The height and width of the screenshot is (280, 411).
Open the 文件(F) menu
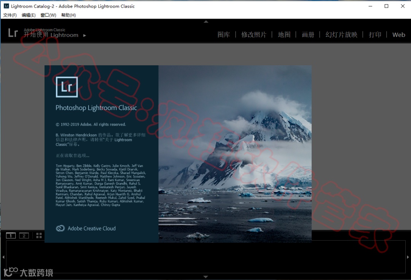coord(10,15)
